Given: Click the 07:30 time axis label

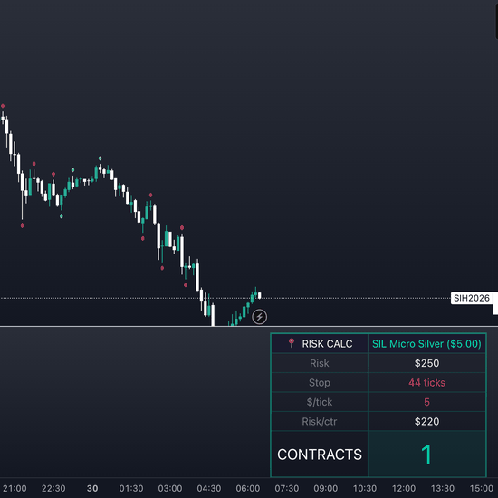Looking at the screenshot, I should [287, 488].
